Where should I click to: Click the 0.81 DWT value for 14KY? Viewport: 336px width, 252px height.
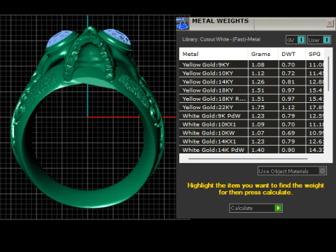point(288,82)
